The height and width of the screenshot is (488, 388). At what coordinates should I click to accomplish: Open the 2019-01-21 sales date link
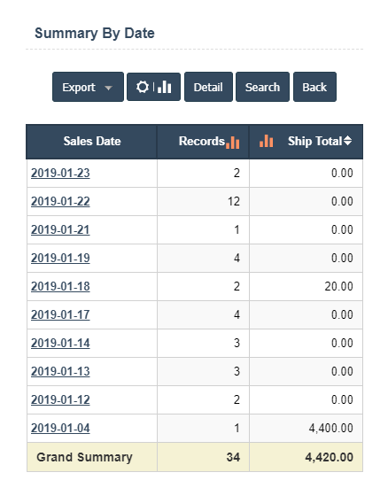(x=60, y=229)
